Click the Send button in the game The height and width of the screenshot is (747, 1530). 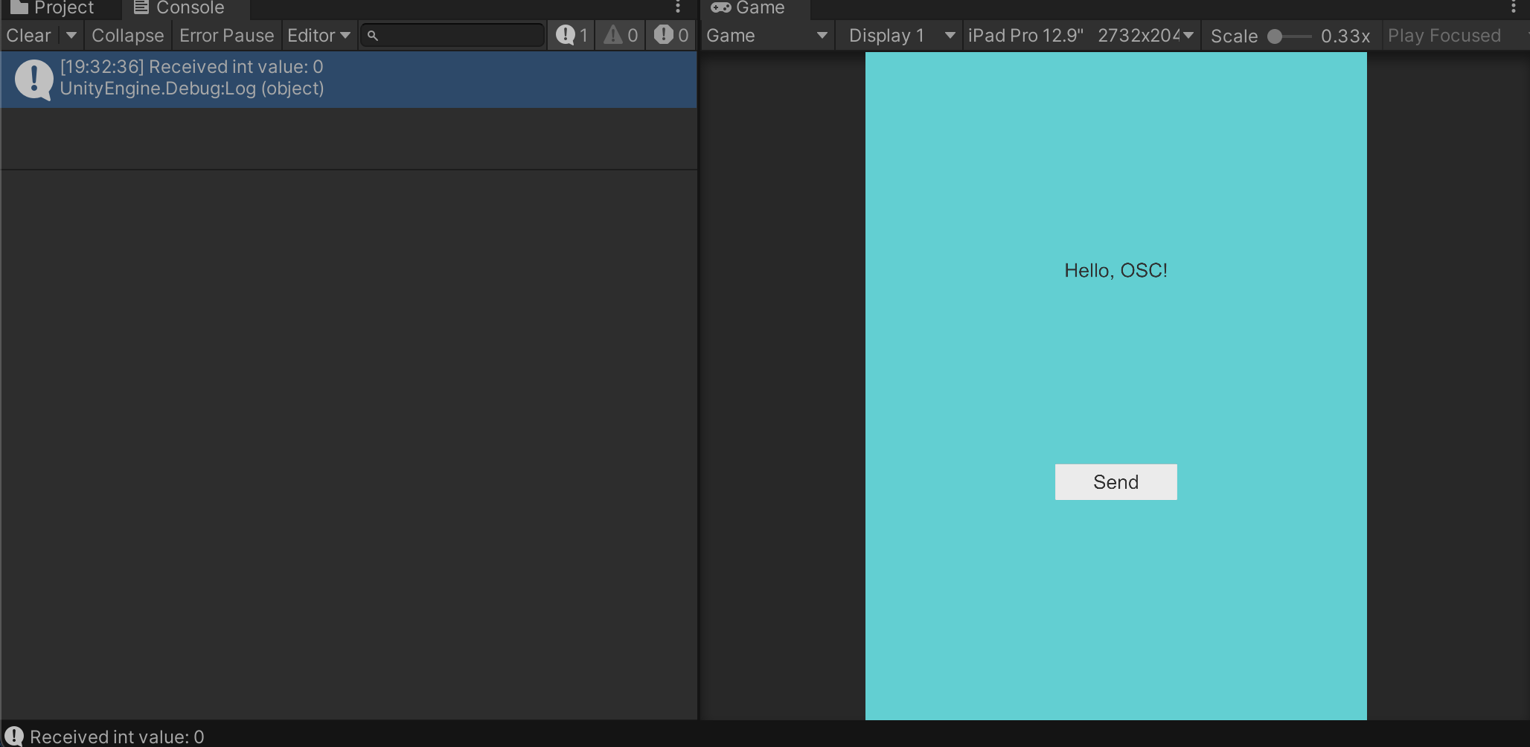coord(1116,482)
